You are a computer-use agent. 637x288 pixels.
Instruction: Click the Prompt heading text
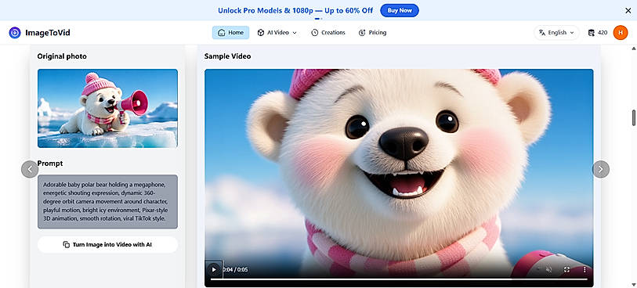pyautogui.click(x=50, y=164)
